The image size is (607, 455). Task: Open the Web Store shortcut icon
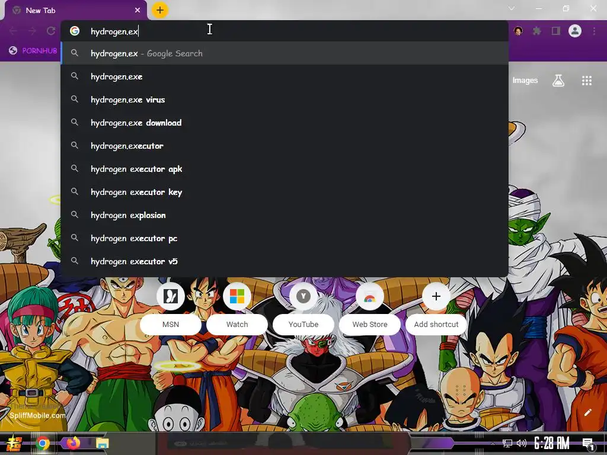370,296
